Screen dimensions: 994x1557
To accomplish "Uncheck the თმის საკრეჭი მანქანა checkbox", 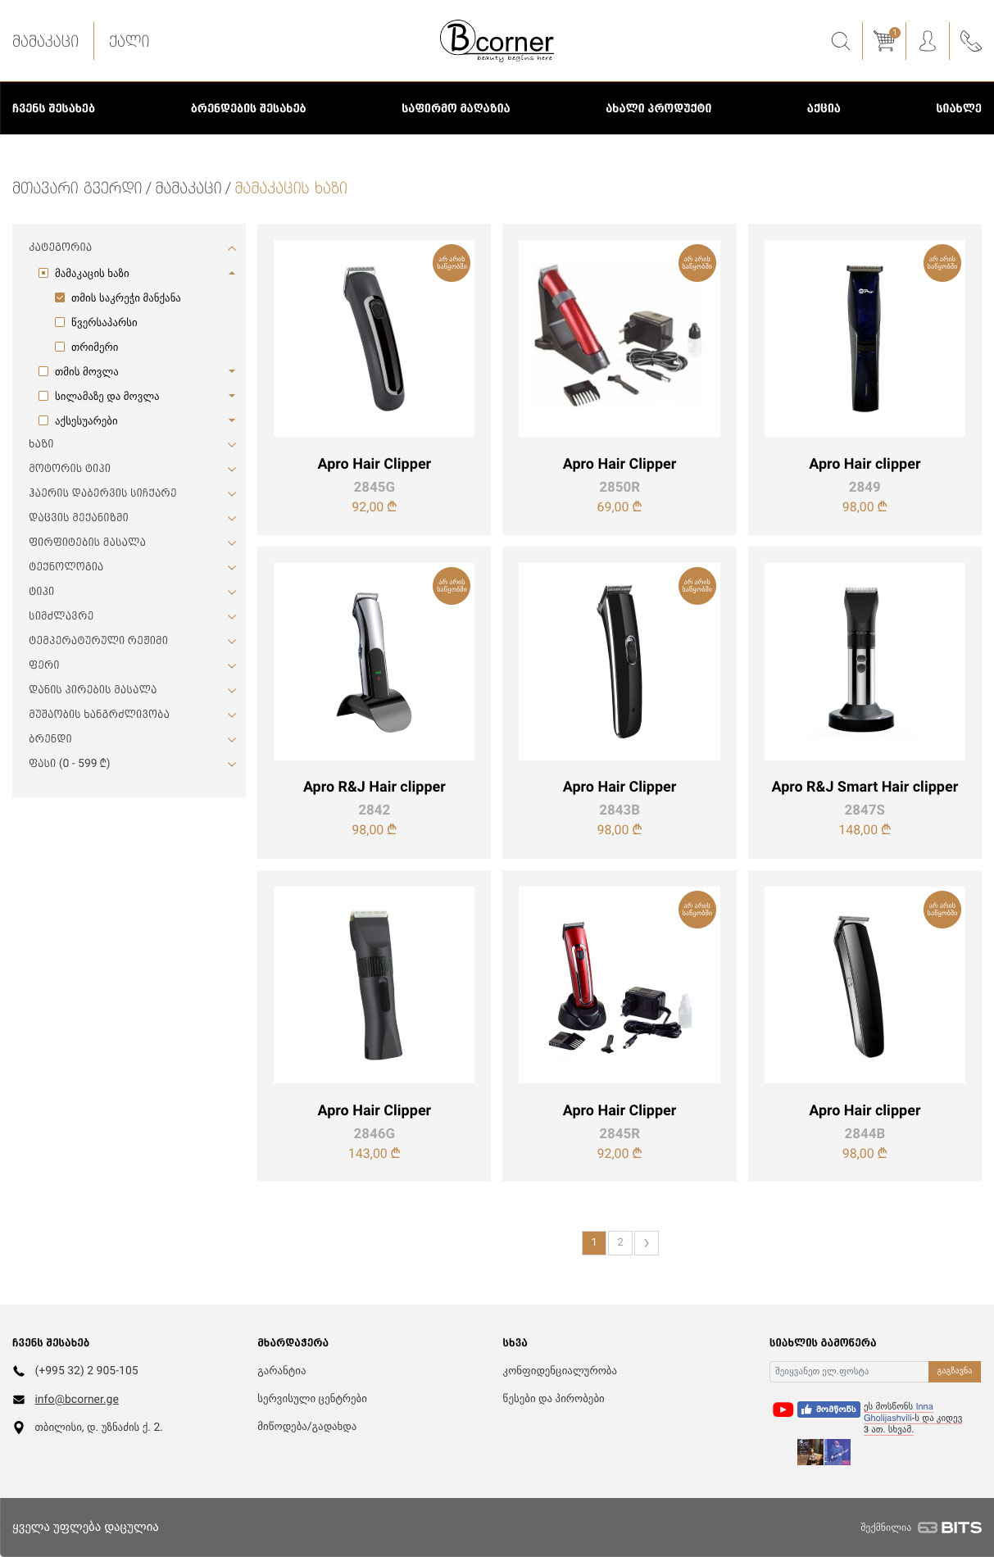I will 60,297.
